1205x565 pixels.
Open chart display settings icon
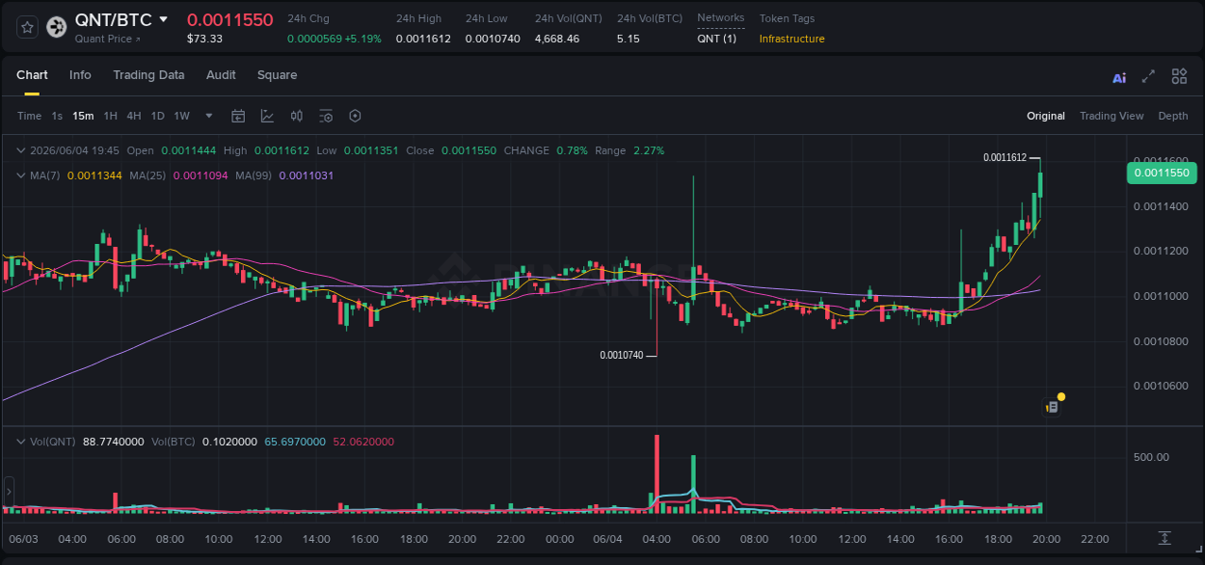click(x=326, y=116)
